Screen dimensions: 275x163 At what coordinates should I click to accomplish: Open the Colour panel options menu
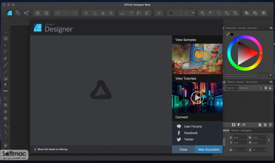click(x=271, y=28)
